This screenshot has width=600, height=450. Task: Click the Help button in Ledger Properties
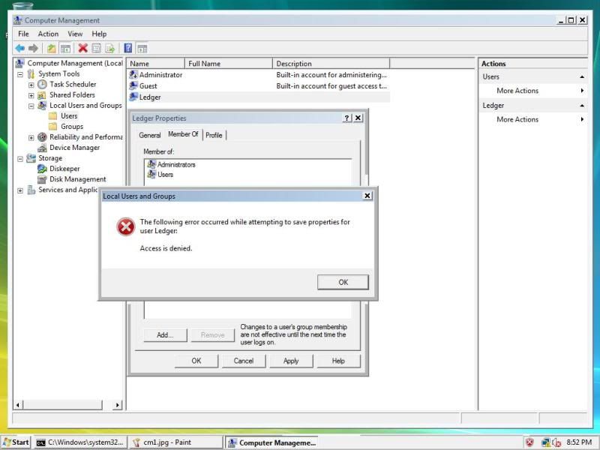coord(339,361)
